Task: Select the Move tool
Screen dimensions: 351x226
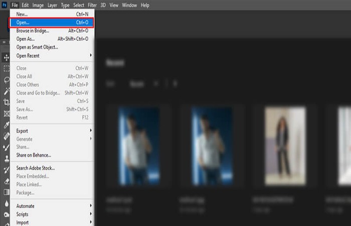Action: 6,58
